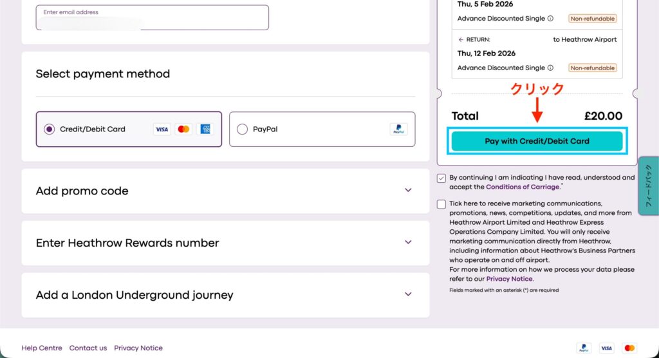
Task: Click the Mastercard logo in payment method card
Action: [183, 129]
